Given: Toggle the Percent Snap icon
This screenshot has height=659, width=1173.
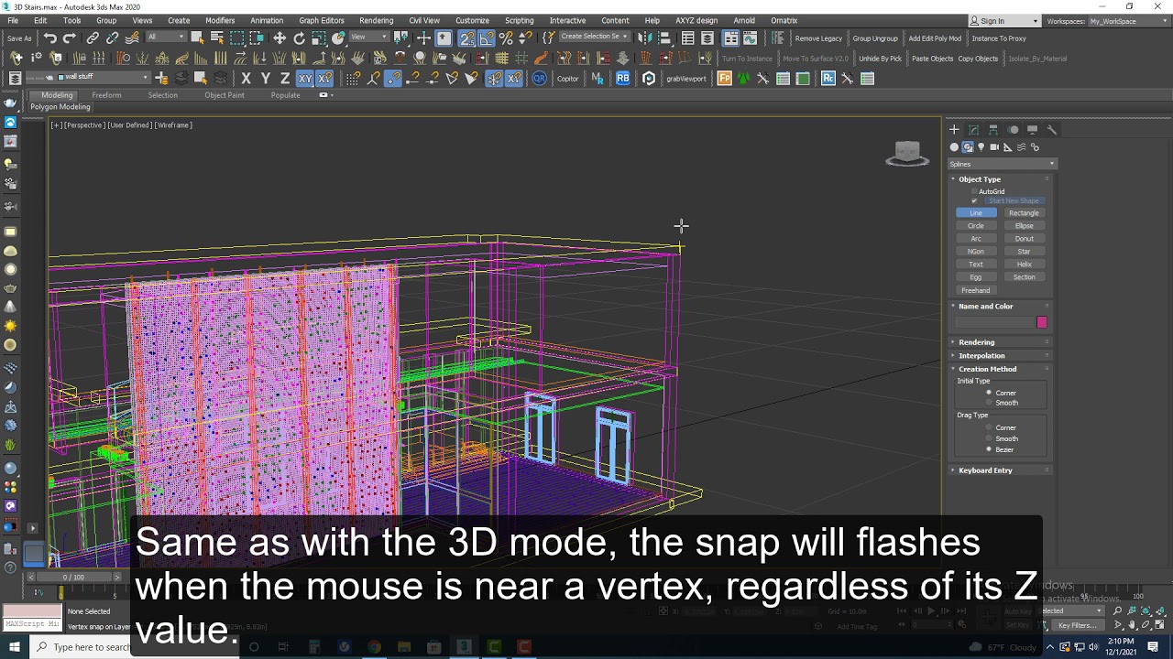Looking at the screenshot, I should tap(506, 38).
